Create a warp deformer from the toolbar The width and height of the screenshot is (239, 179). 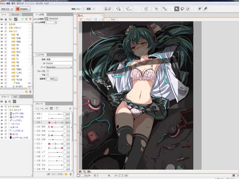click(x=146, y=9)
